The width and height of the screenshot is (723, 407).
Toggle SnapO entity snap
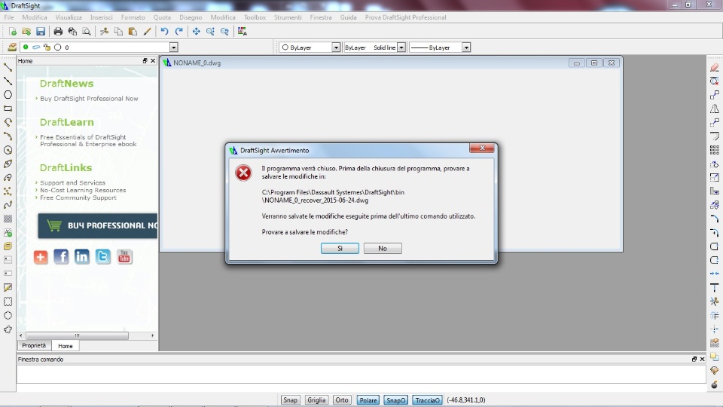(395, 400)
